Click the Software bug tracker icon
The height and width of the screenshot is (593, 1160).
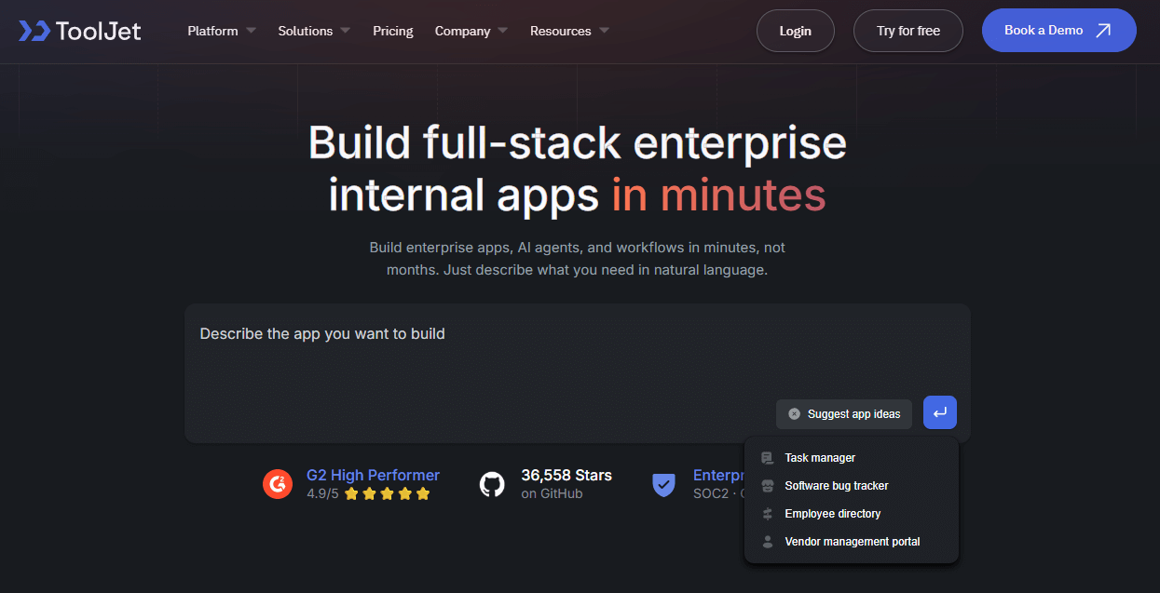click(768, 486)
